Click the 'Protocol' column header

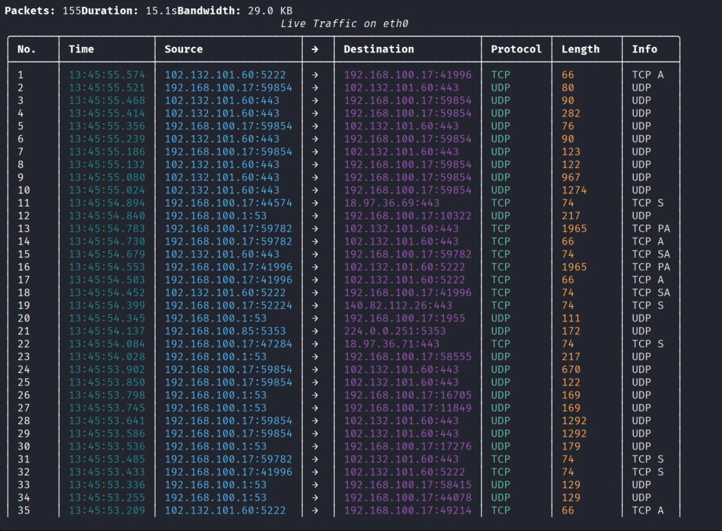516,49
